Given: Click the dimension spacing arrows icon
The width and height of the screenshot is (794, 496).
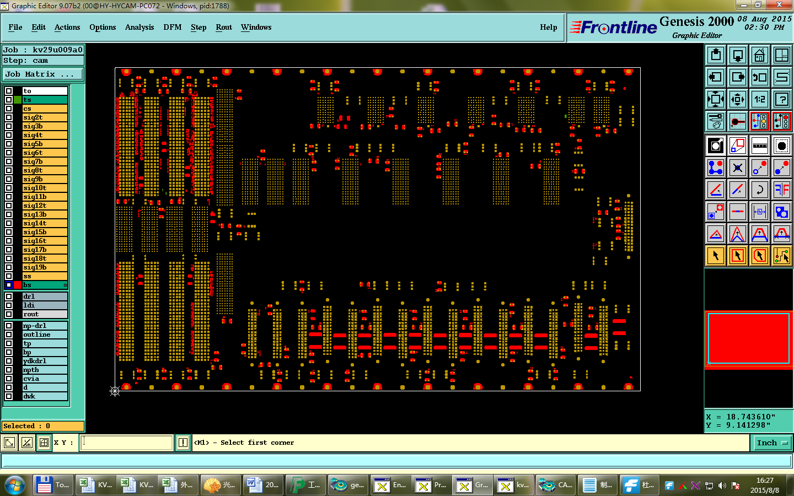Looking at the screenshot, I should tap(760, 212).
